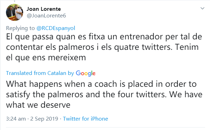Viewport: 210px width, 130px height.
Task: Click the Joan Lorente display name
Action: click(44, 9)
